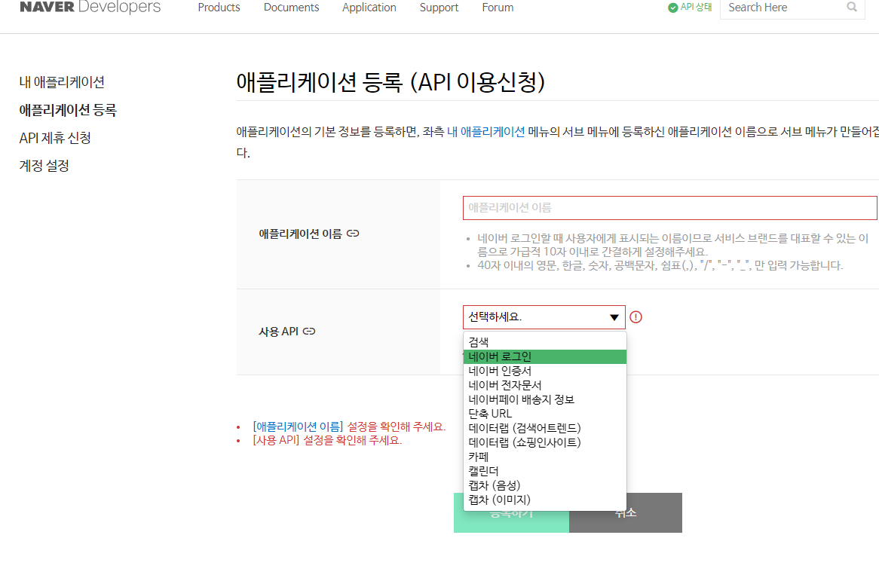This screenshot has height=584, width=879.
Task: Click the NAVER Developers logo
Action: pos(90,7)
